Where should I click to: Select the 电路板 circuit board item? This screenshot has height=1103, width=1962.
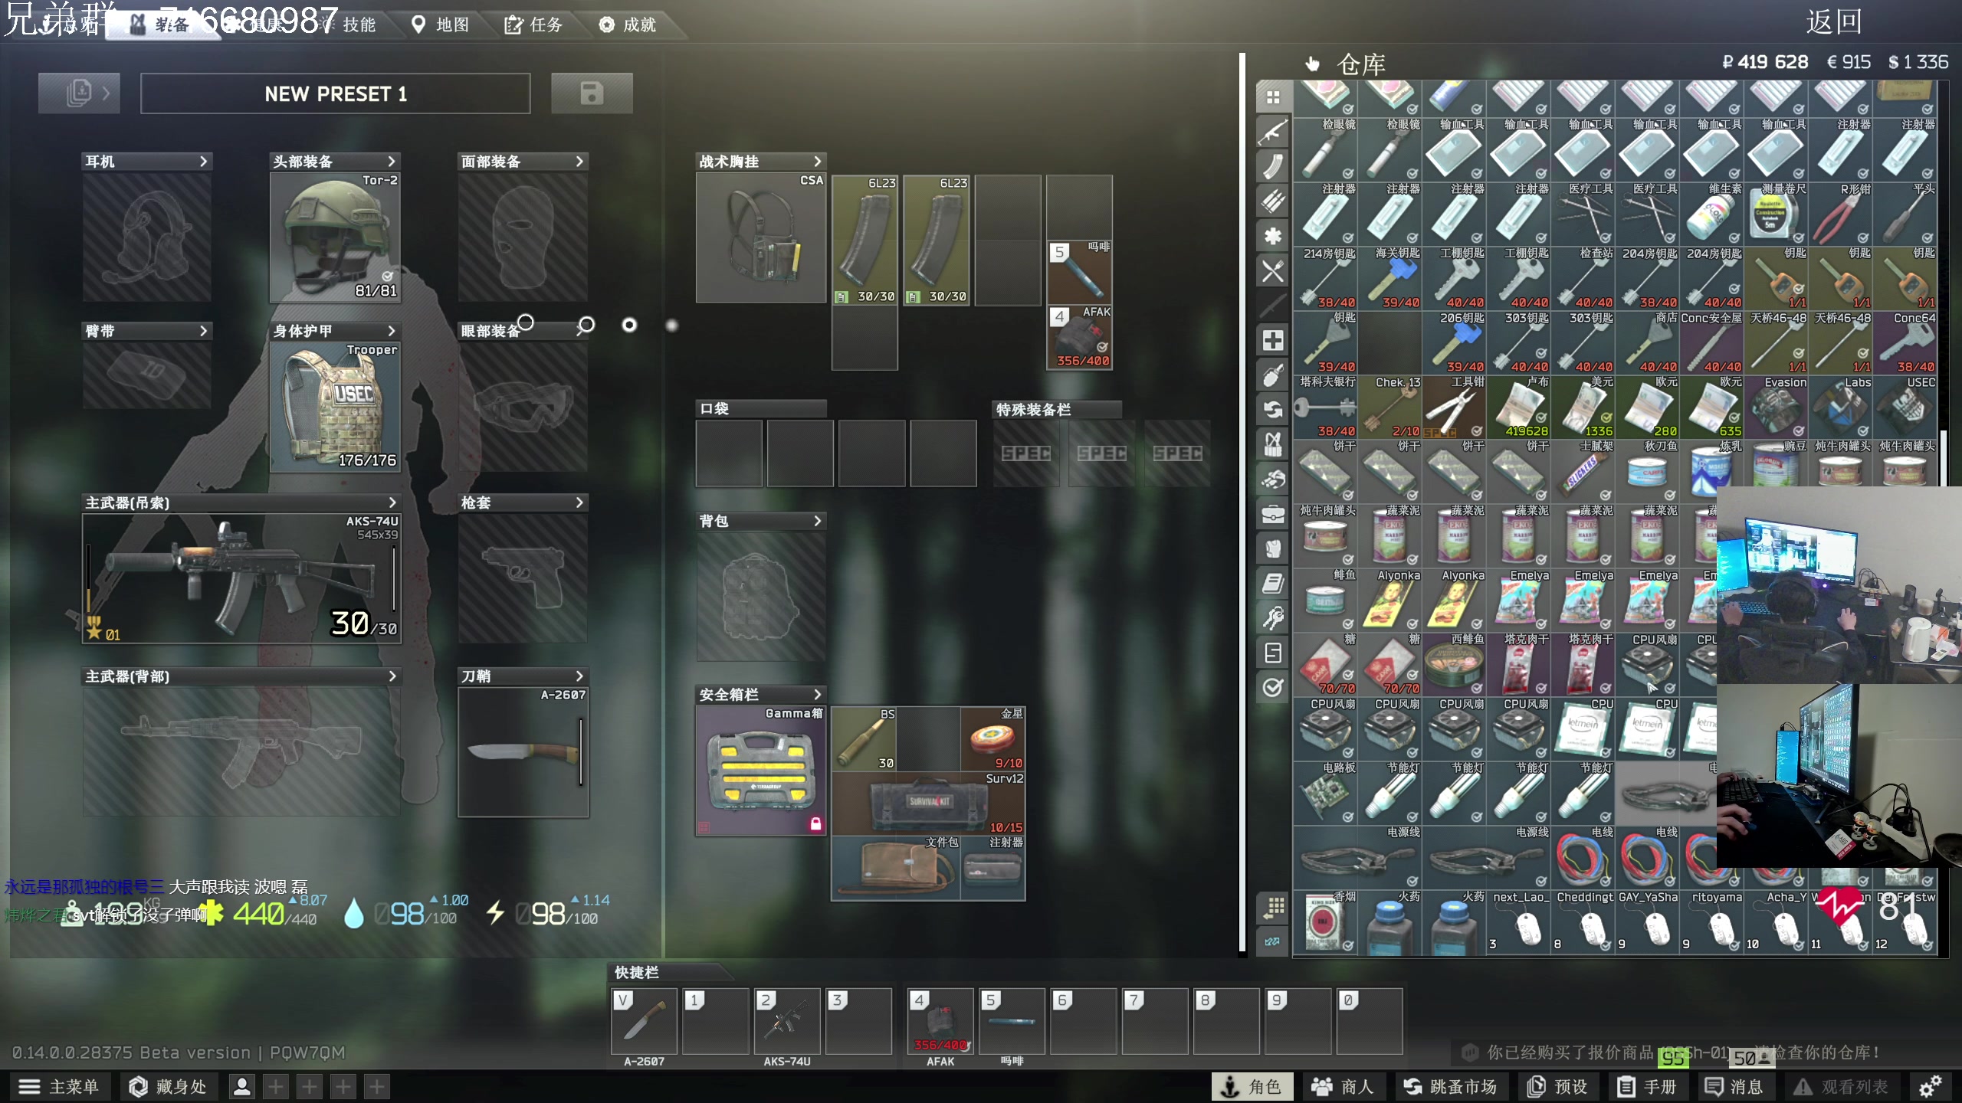[1325, 794]
